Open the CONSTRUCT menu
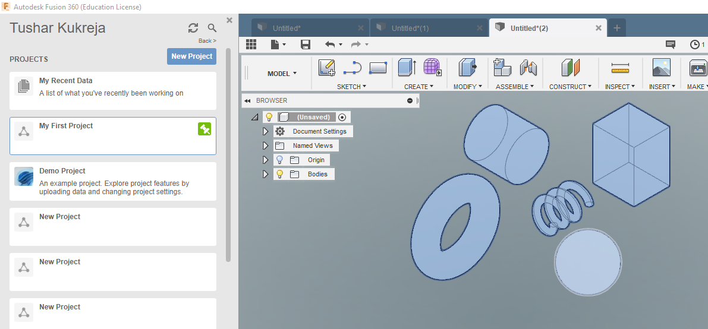This screenshot has width=708, height=329. click(x=570, y=87)
